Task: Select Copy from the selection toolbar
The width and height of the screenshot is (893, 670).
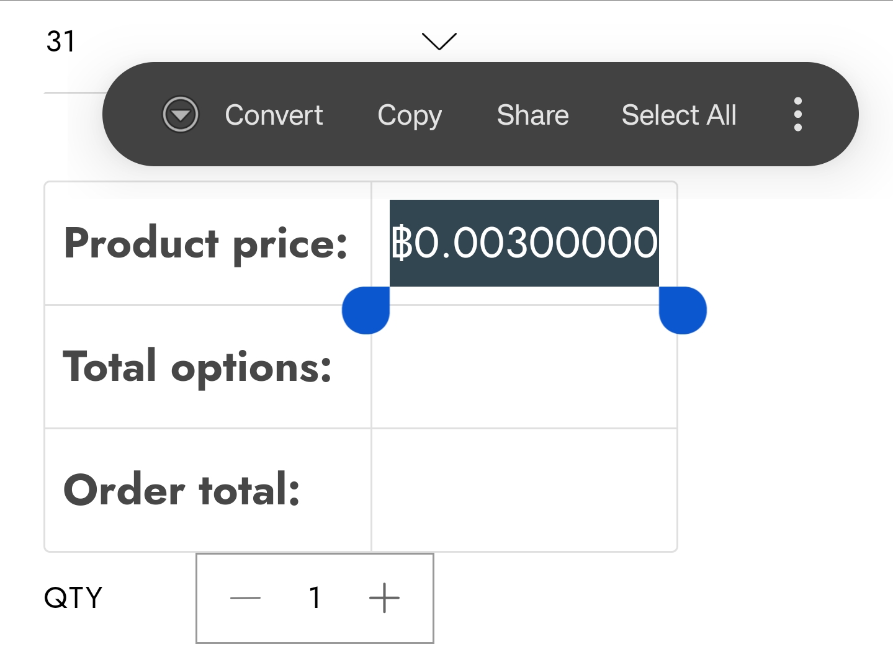Action: pyautogui.click(x=410, y=115)
